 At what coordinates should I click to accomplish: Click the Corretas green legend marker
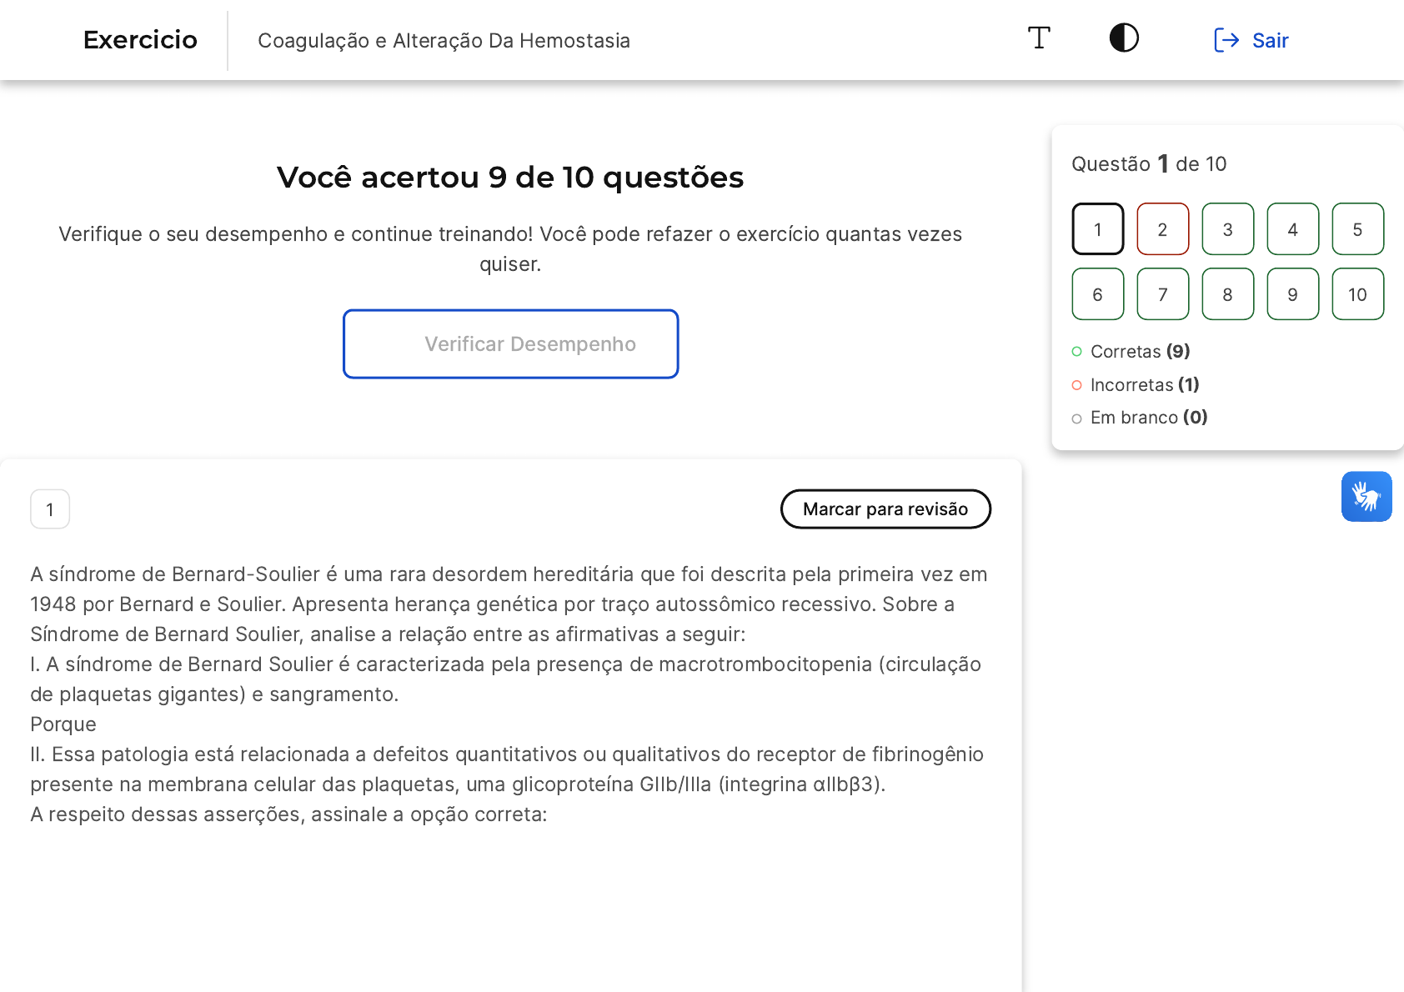coord(1076,352)
